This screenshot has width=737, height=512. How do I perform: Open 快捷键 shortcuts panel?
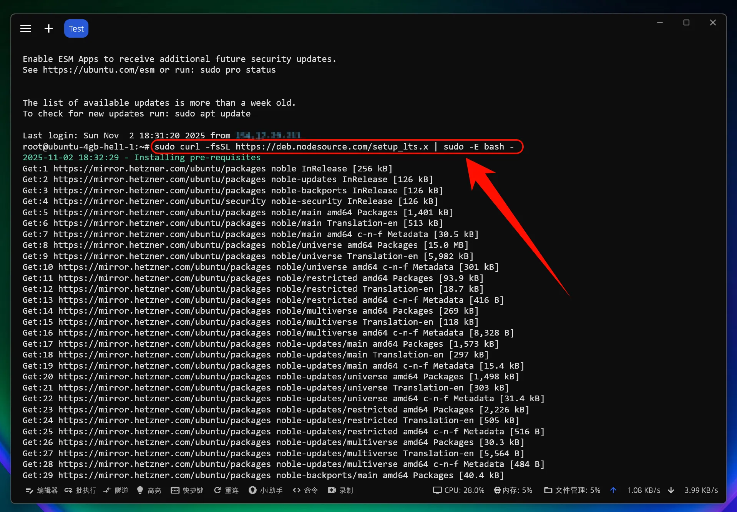[x=187, y=490]
